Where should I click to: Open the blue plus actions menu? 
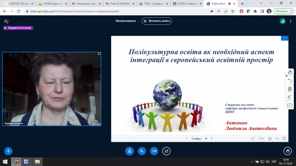point(8,151)
